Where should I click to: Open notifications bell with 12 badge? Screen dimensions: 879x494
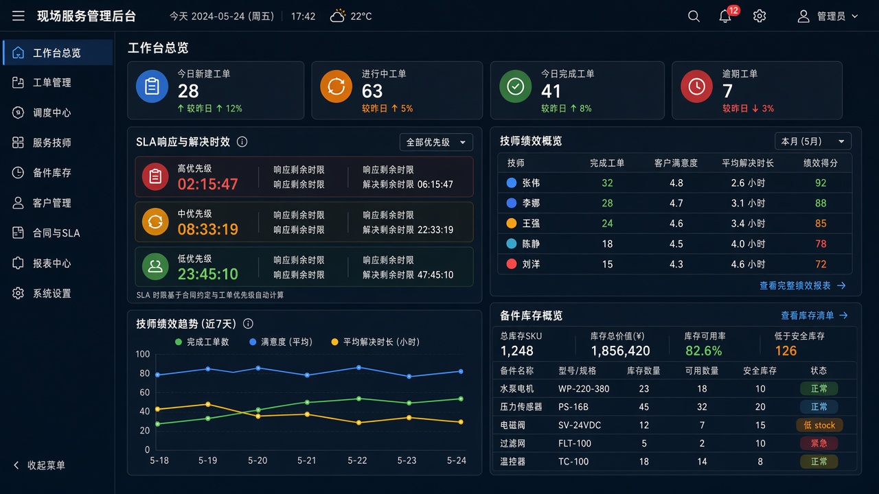pos(726,16)
